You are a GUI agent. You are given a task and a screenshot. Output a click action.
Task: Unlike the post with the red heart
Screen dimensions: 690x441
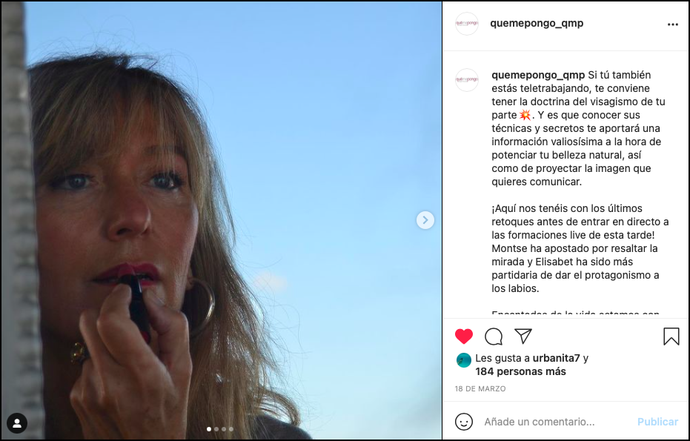(x=464, y=336)
